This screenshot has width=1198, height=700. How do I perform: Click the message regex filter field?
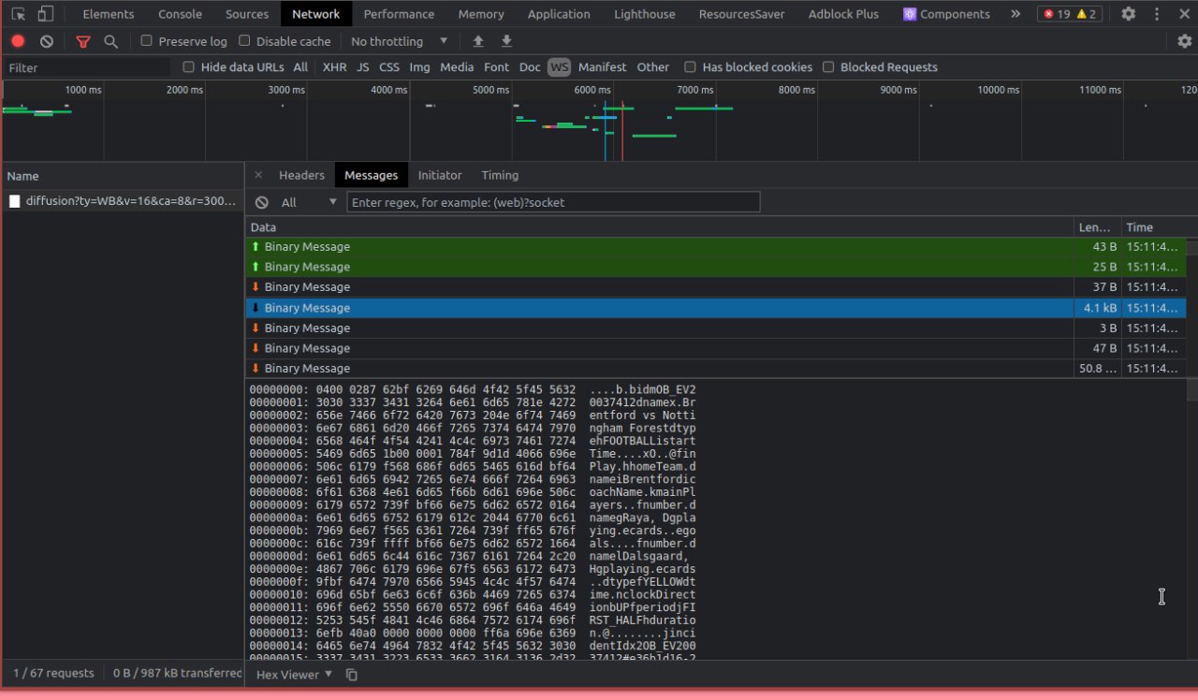tap(553, 202)
